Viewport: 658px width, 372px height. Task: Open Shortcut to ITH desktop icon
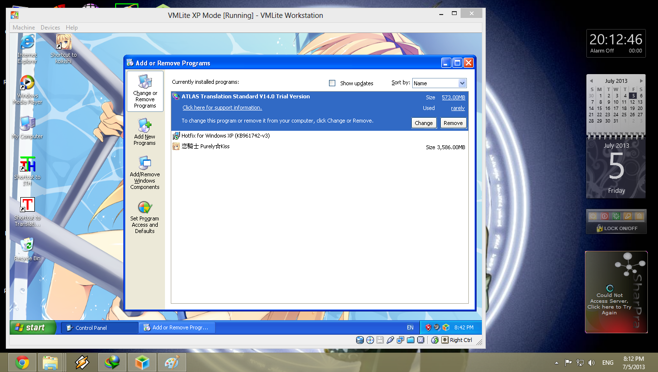tap(27, 171)
